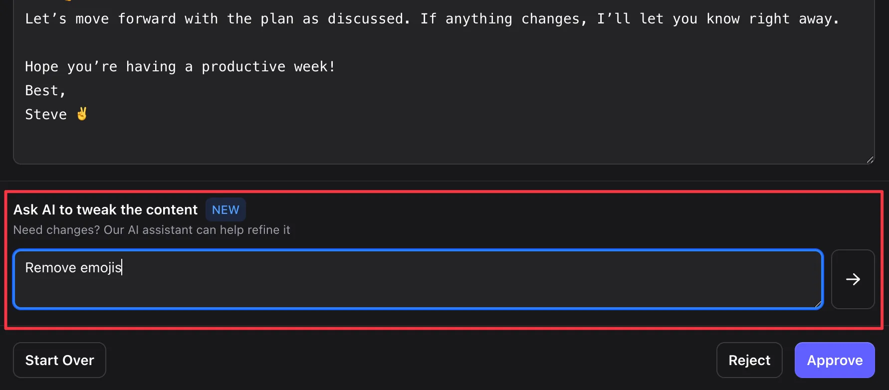This screenshot has width=889, height=390.
Task: Click the Approve button
Action: click(x=834, y=360)
